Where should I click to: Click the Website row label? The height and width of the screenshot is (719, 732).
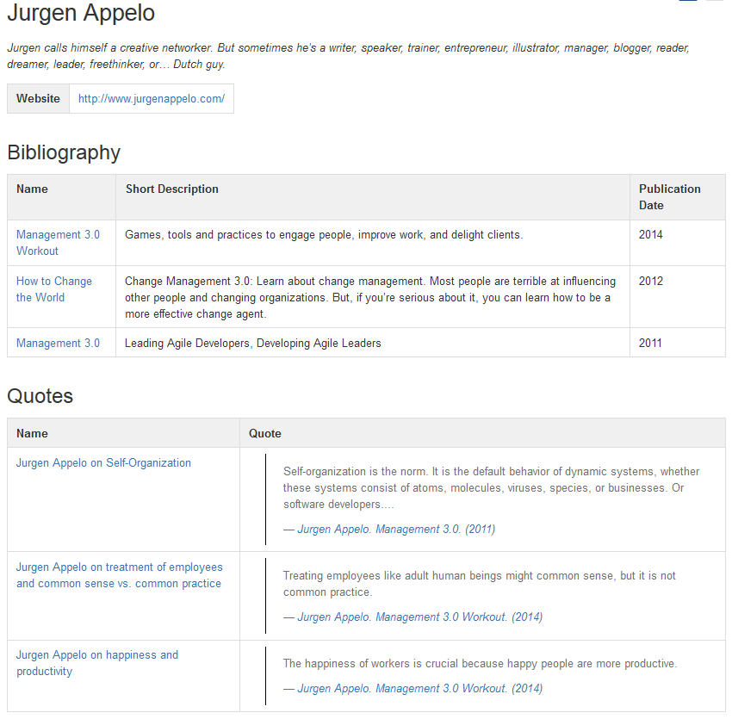coord(38,98)
